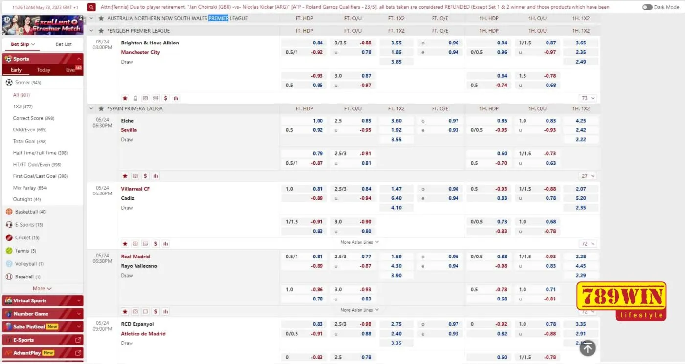Screen dimensions: 685x364
Task: Star the Spain Primera Laliga league
Action: coord(101,108)
